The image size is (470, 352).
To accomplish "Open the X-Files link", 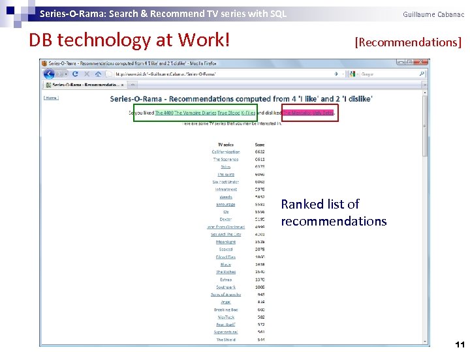I will (x=248, y=113).
